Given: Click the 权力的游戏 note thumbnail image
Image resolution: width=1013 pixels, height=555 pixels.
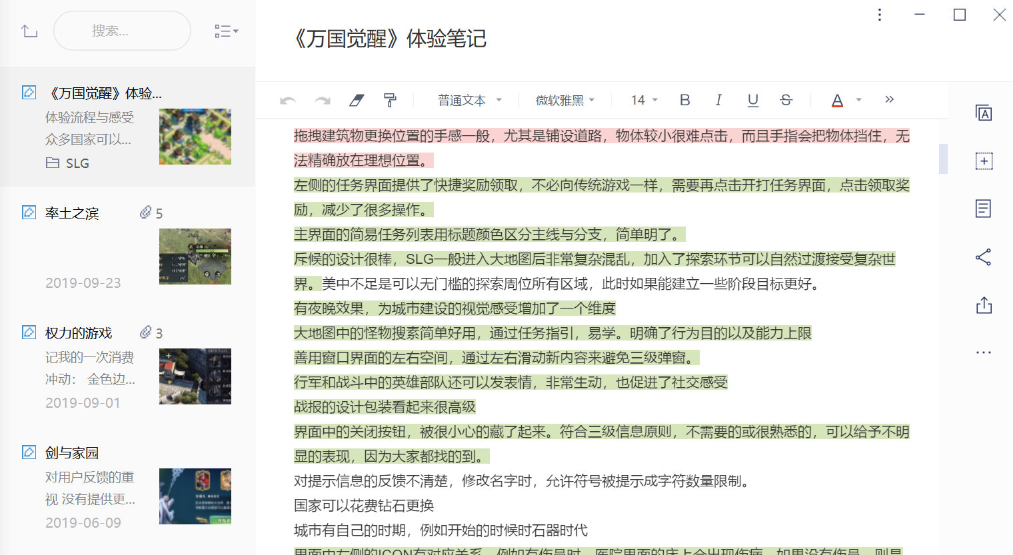Looking at the screenshot, I should tap(195, 376).
